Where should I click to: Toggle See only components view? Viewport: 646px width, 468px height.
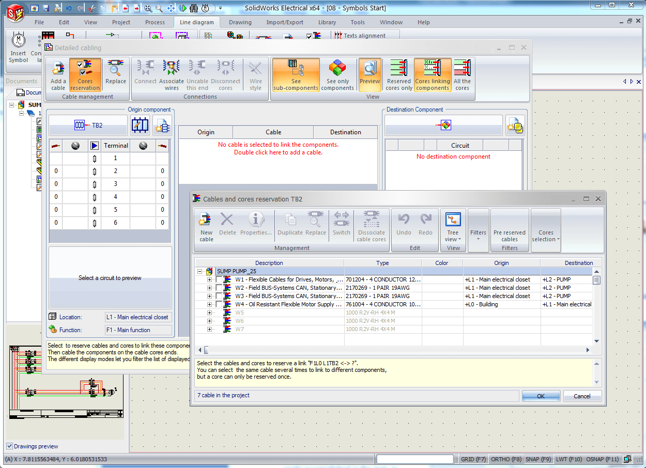[337, 75]
